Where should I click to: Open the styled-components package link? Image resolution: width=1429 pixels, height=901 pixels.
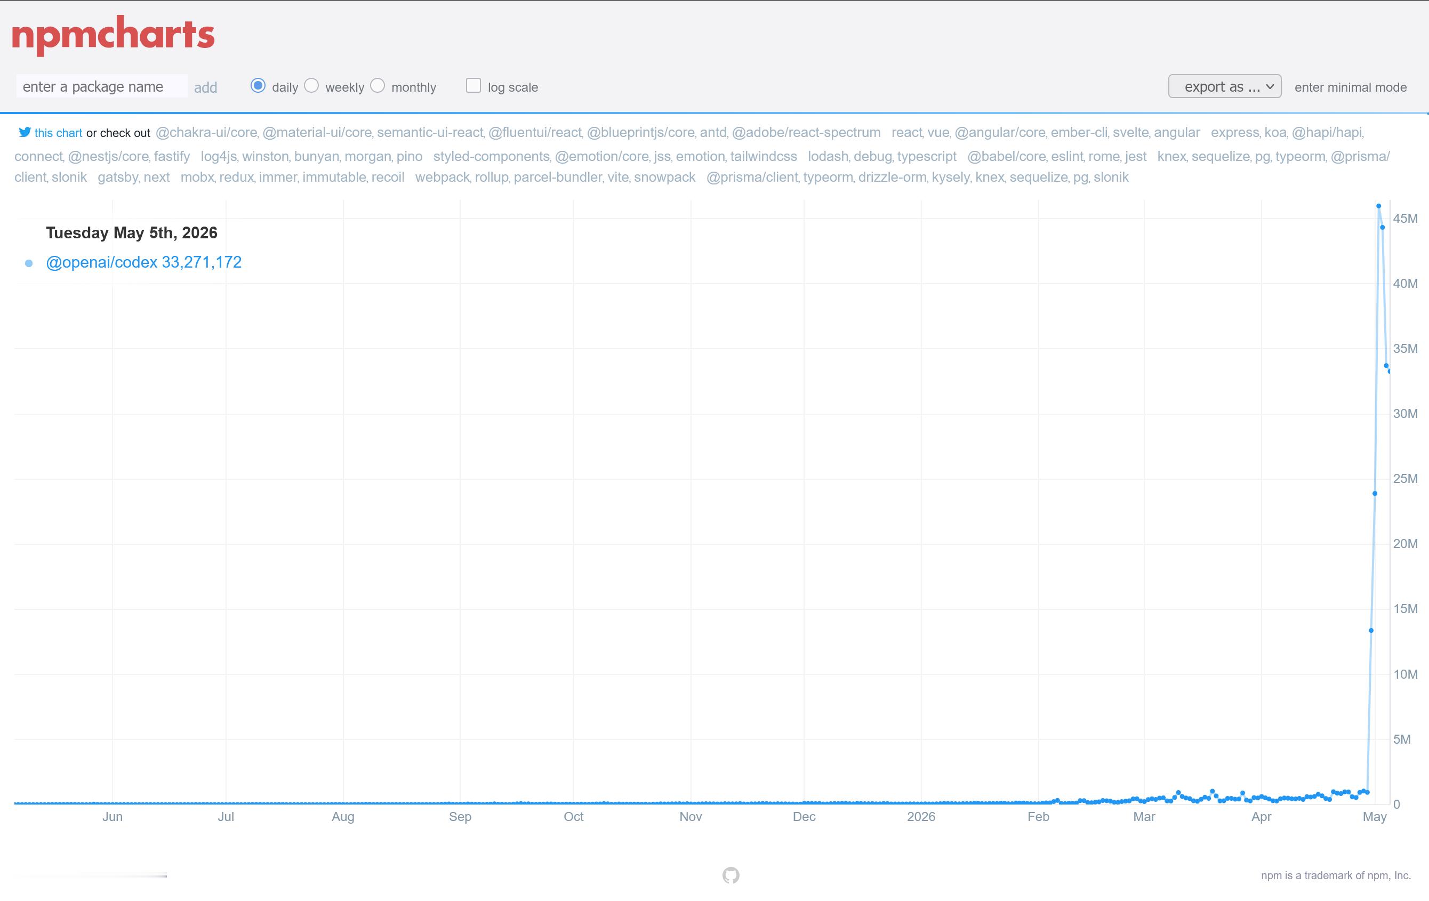tap(492, 156)
